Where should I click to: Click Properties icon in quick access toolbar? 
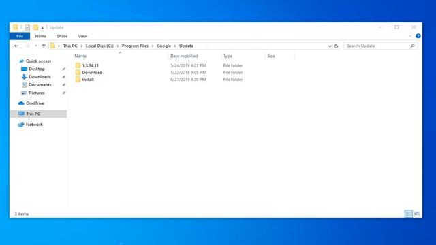27,27
